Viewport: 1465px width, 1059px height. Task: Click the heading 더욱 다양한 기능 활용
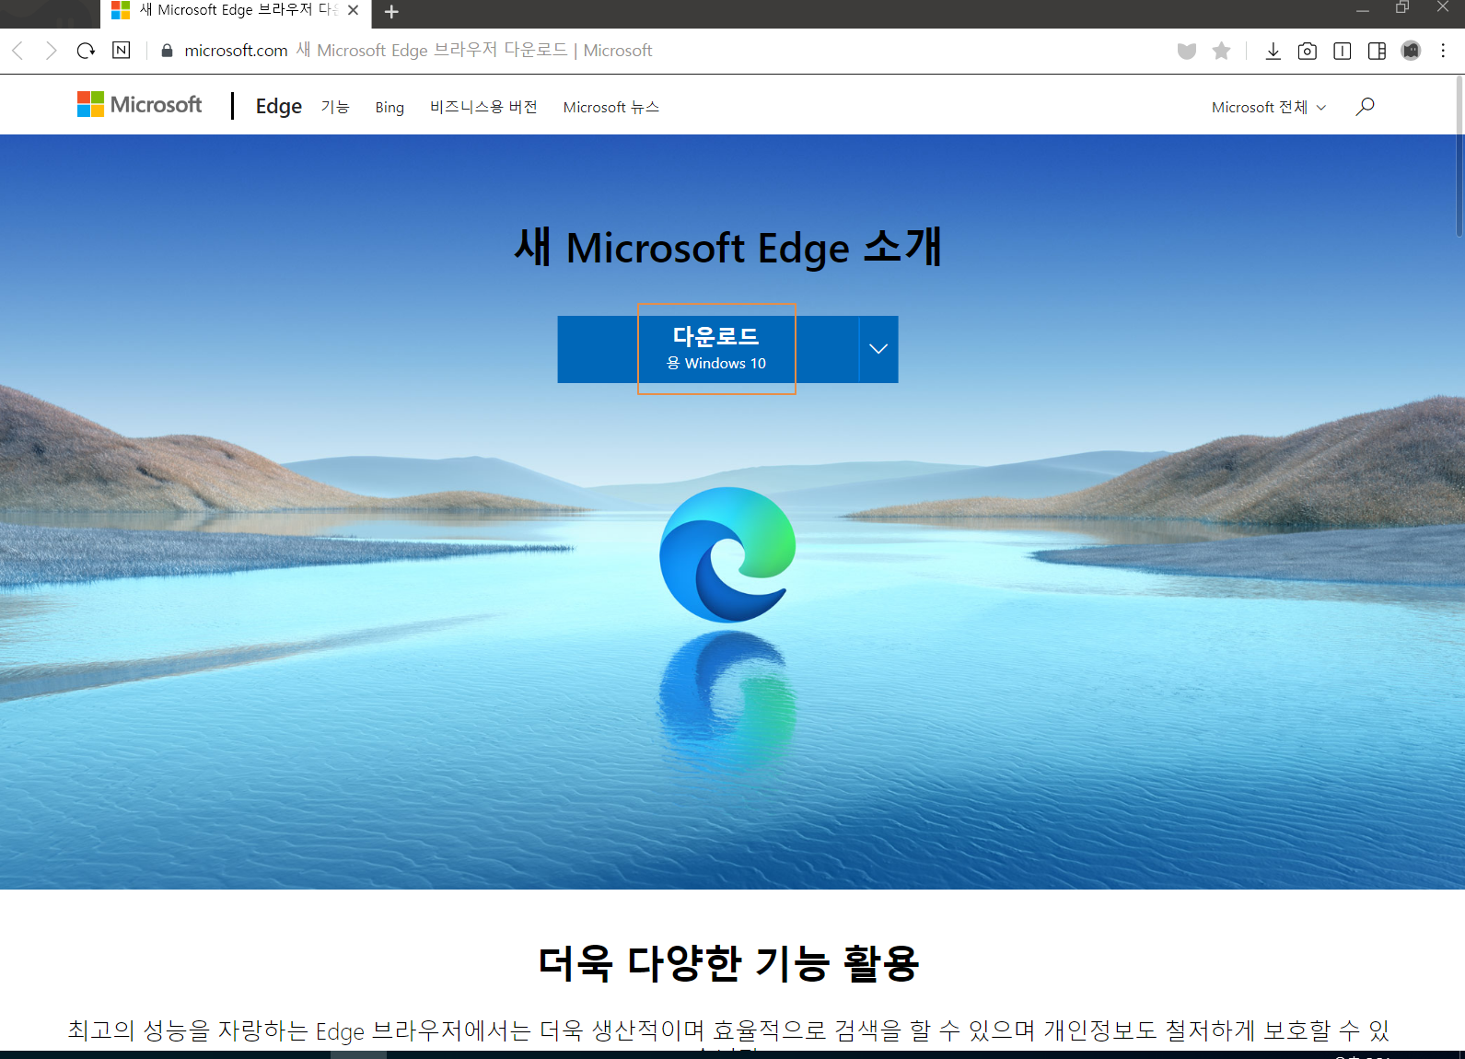click(x=728, y=963)
